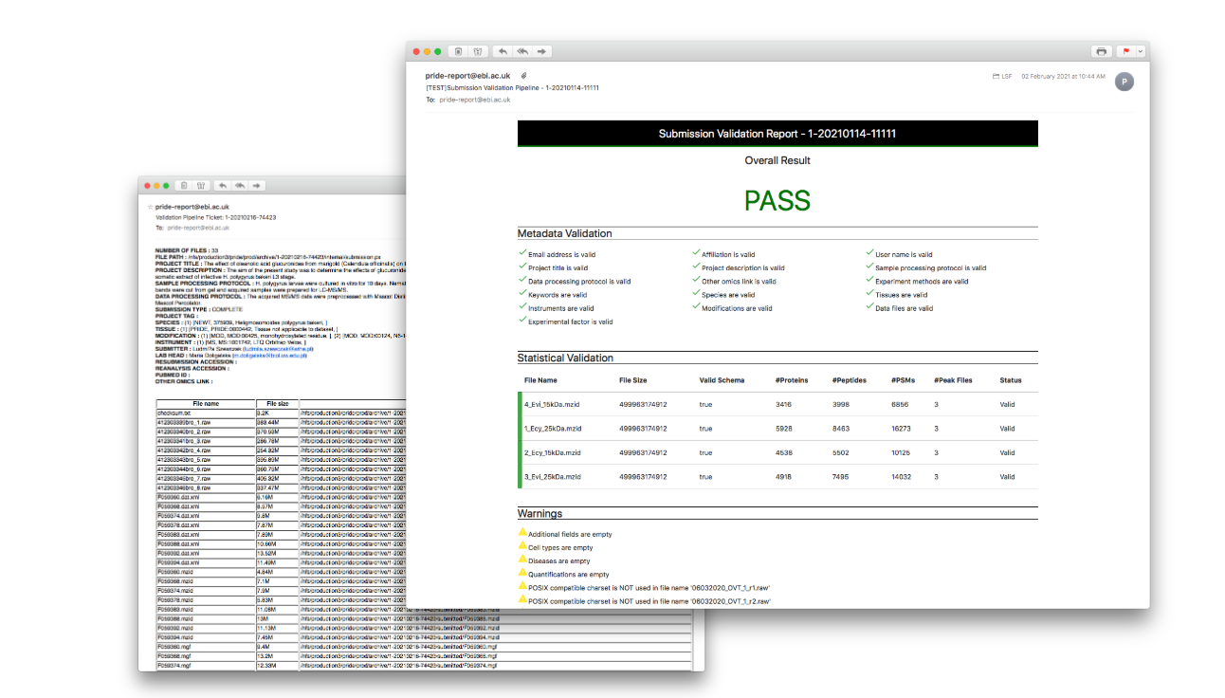Click the green PASS result
The width and height of the screenshot is (1225, 698).
coord(777,200)
